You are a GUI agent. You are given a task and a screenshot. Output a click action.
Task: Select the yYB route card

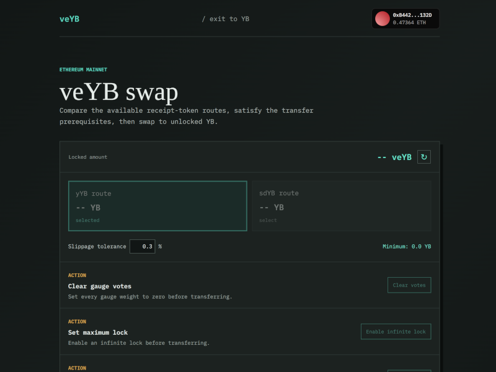(x=157, y=206)
